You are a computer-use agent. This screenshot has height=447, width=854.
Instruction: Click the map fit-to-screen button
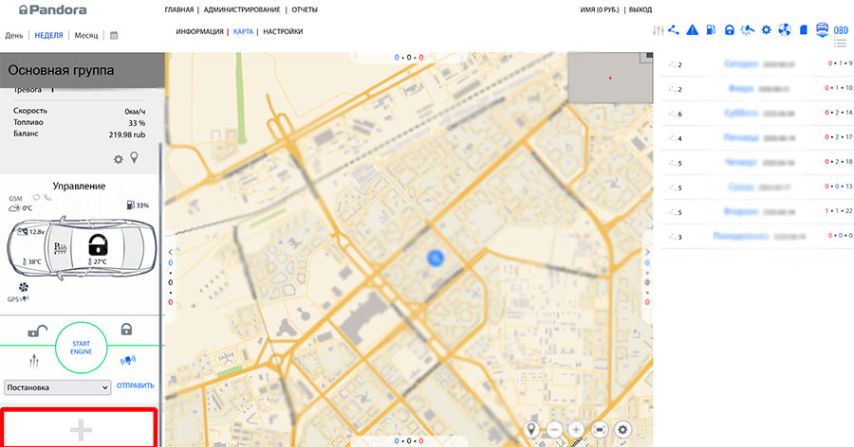[x=599, y=430]
